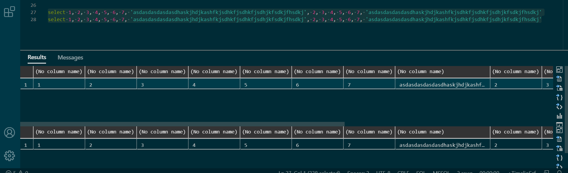Click the horizontal scrollbar under the upper grid

tap(182, 124)
